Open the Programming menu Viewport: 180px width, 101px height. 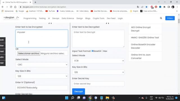pos(30,18)
